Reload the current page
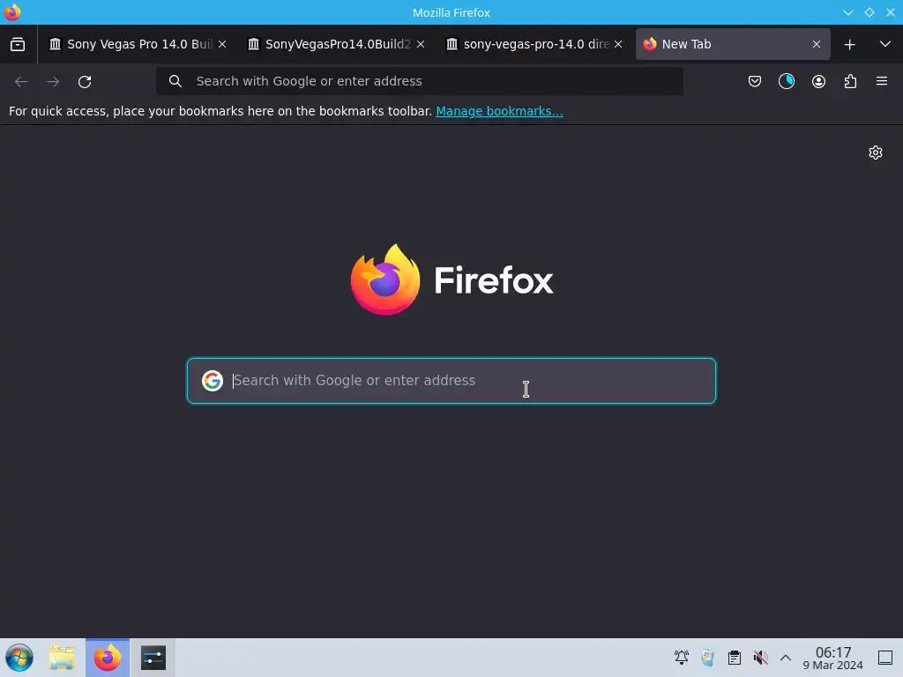 click(x=85, y=82)
